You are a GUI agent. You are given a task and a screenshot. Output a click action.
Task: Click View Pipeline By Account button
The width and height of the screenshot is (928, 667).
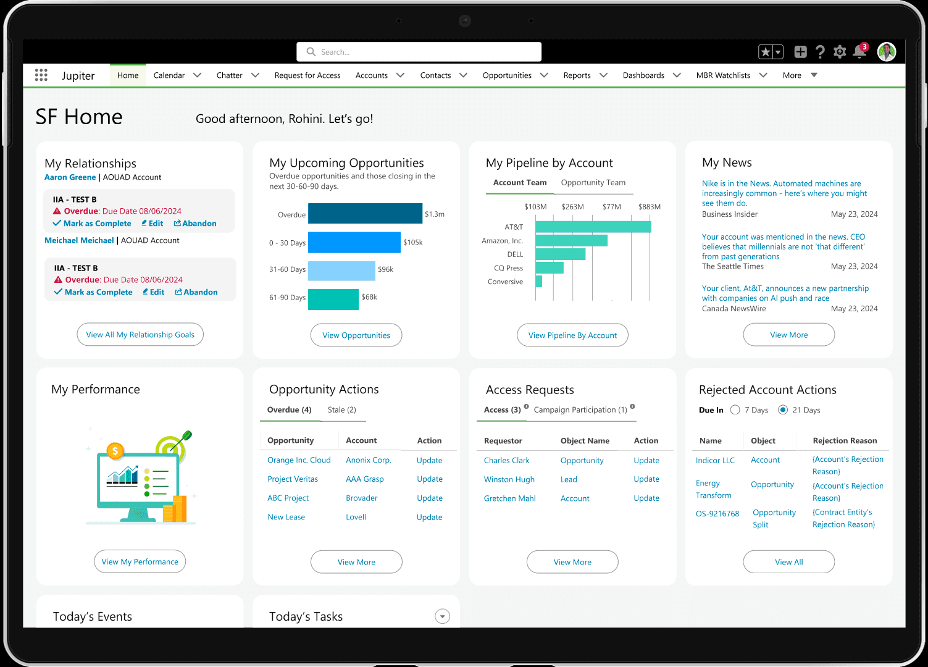point(572,335)
